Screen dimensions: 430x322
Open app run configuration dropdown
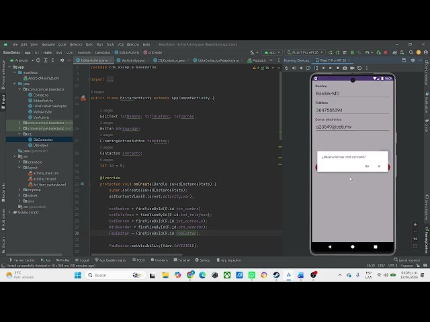272,52
